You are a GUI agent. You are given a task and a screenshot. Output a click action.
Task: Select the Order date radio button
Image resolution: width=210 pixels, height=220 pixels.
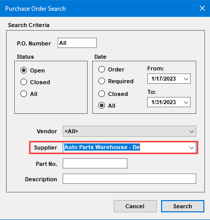pyautogui.click(x=101, y=69)
